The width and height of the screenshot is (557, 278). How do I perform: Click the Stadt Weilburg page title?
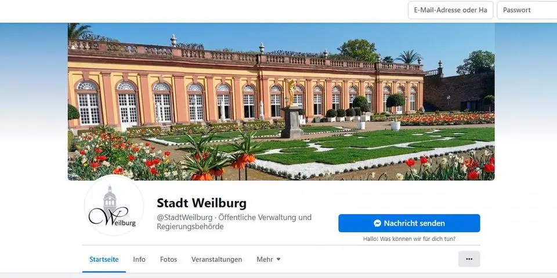point(201,203)
